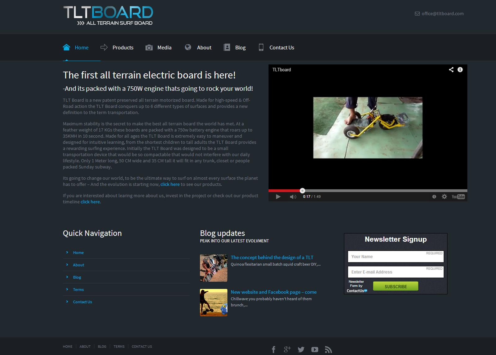Click the Your Name input field
496x355 pixels.
tap(396, 257)
